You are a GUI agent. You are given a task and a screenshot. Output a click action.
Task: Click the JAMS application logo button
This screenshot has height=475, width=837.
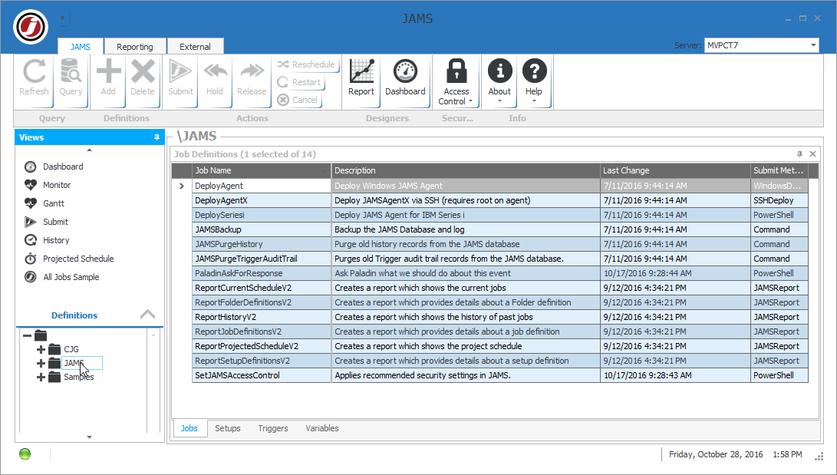(x=31, y=27)
